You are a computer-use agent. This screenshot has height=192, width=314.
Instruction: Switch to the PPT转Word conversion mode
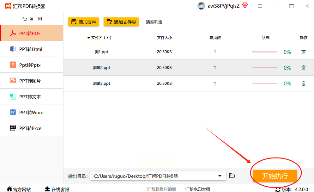coord(32,112)
